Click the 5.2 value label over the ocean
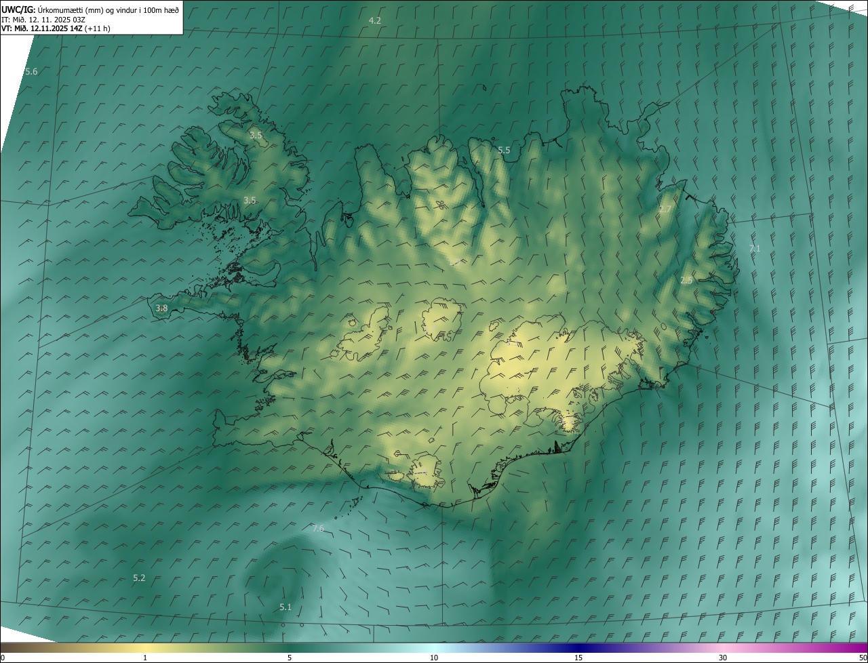The height and width of the screenshot is (663, 868). click(x=139, y=578)
